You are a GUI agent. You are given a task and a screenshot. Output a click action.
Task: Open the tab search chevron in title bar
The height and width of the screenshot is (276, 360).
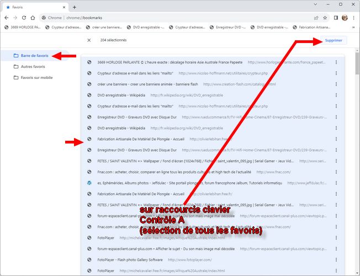pos(315,4)
